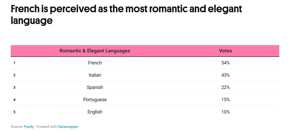The width and height of the screenshot is (290, 132).
Task: Click the 10% votes value
Action: tap(225, 112)
